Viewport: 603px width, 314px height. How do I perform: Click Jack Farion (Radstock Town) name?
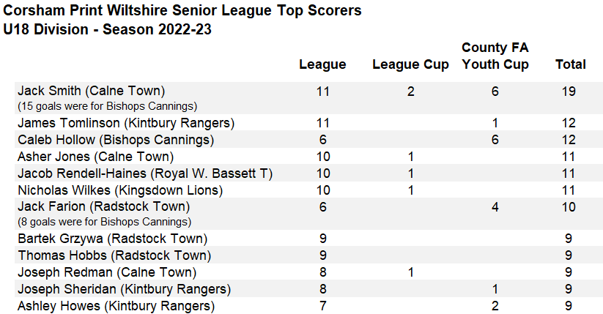[x=104, y=206]
